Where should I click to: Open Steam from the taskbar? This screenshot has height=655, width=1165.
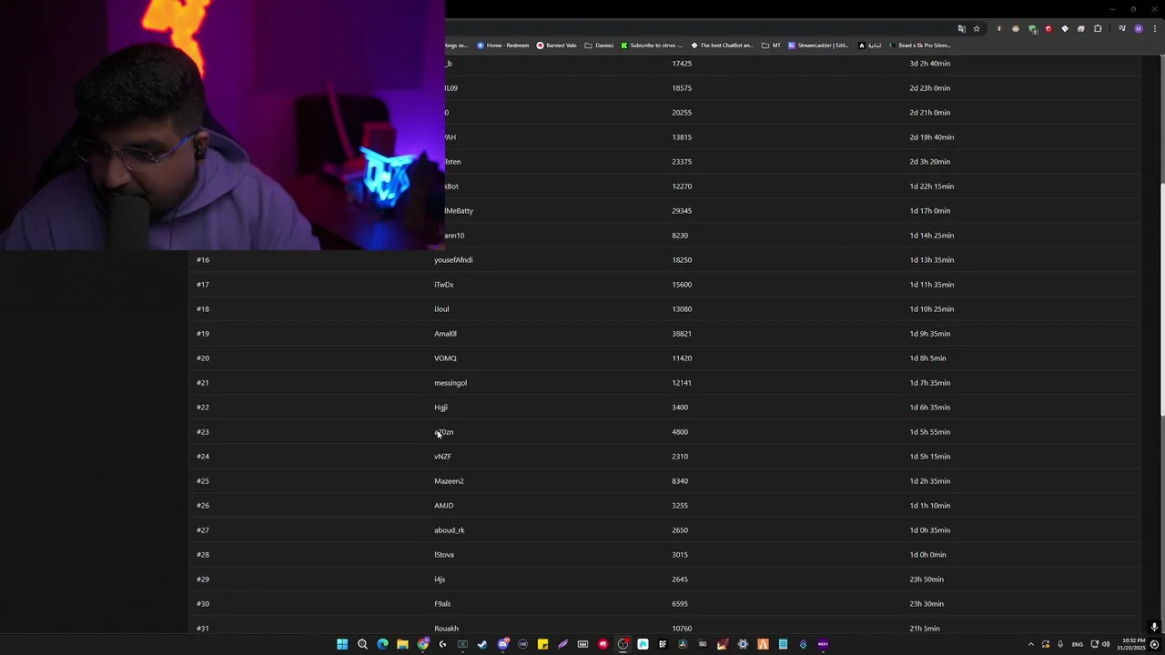tap(482, 644)
